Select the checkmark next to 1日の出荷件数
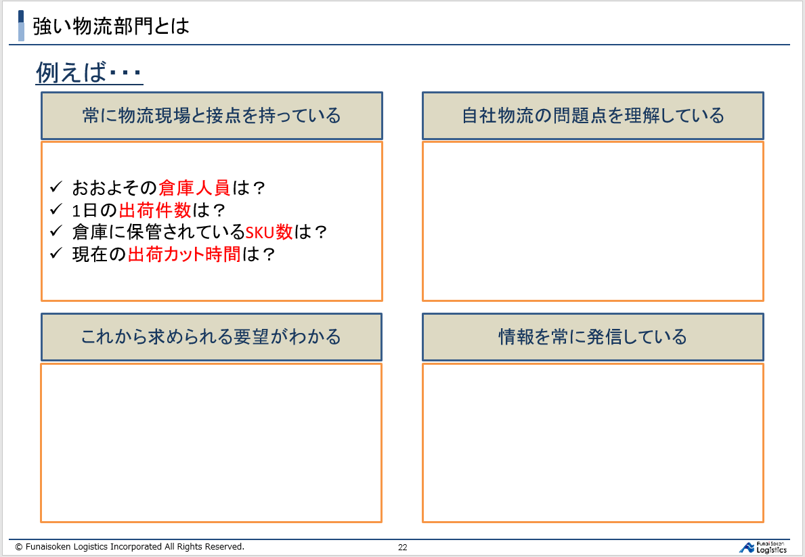805x557 pixels. pos(56,209)
